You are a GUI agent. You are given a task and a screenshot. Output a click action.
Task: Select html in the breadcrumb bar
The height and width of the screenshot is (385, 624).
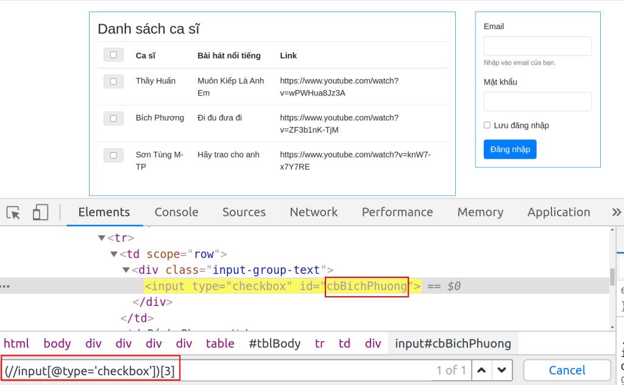pyautogui.click(x=16, y=343)
